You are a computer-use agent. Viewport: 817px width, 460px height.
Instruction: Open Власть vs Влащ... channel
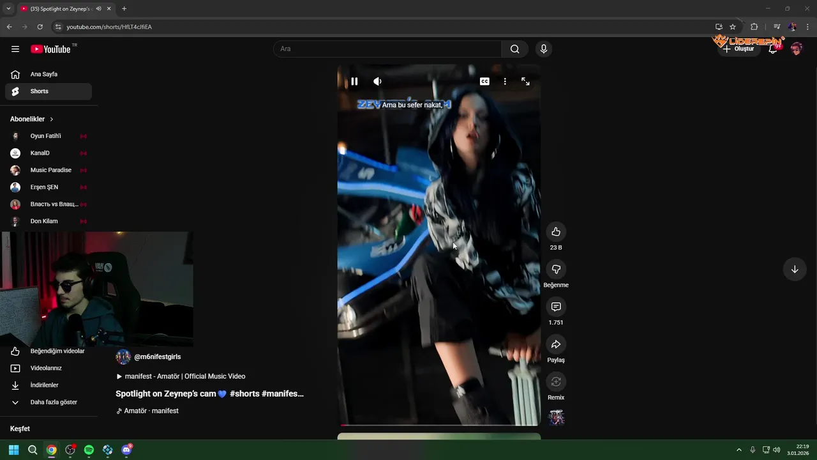pyautogui.click(x=49, y=204)
